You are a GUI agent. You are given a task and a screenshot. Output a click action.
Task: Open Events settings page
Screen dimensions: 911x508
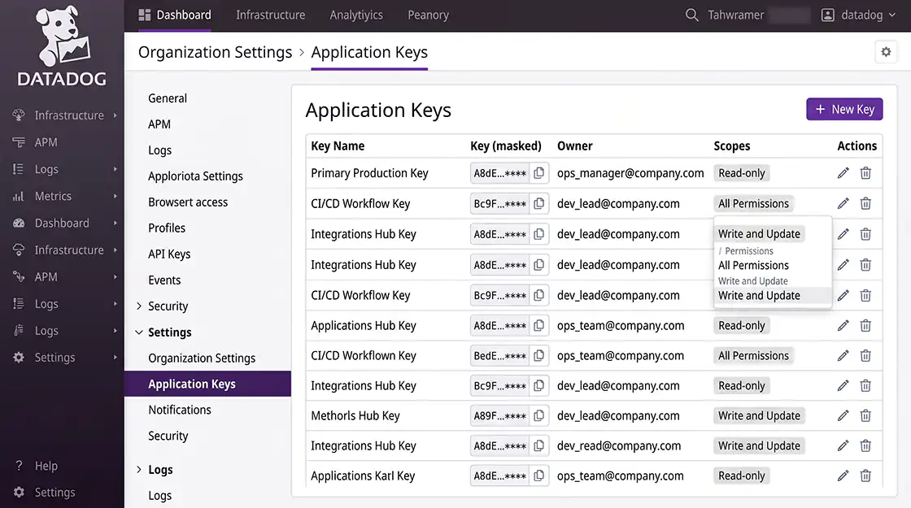coord(164,280)
